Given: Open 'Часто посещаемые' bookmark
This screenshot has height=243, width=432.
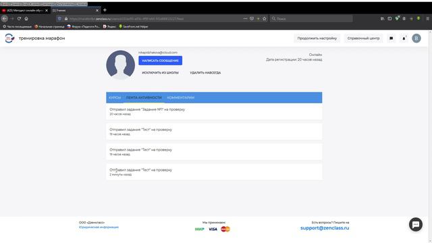Looking at the screenshot, I should (x=17, y=27).
